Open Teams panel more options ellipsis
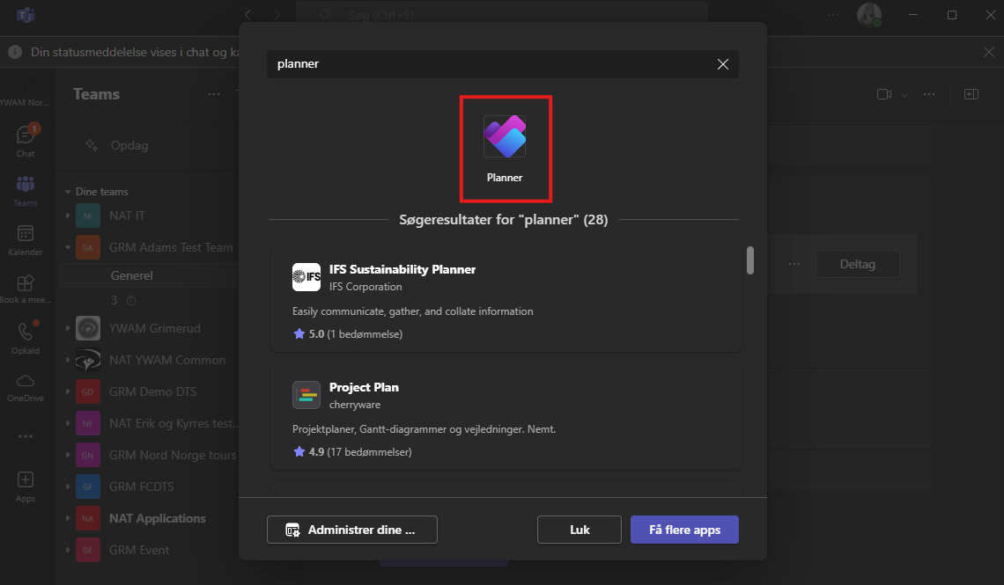The image size is (1004, 585). click(x=214, y=94)
